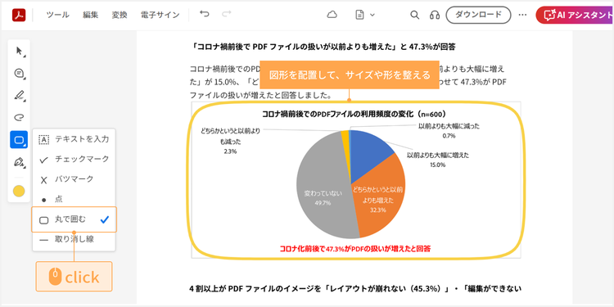Choose チェックマーク from the tool menu
This screenshot has width=614, height=307.
tap(74, 159)
